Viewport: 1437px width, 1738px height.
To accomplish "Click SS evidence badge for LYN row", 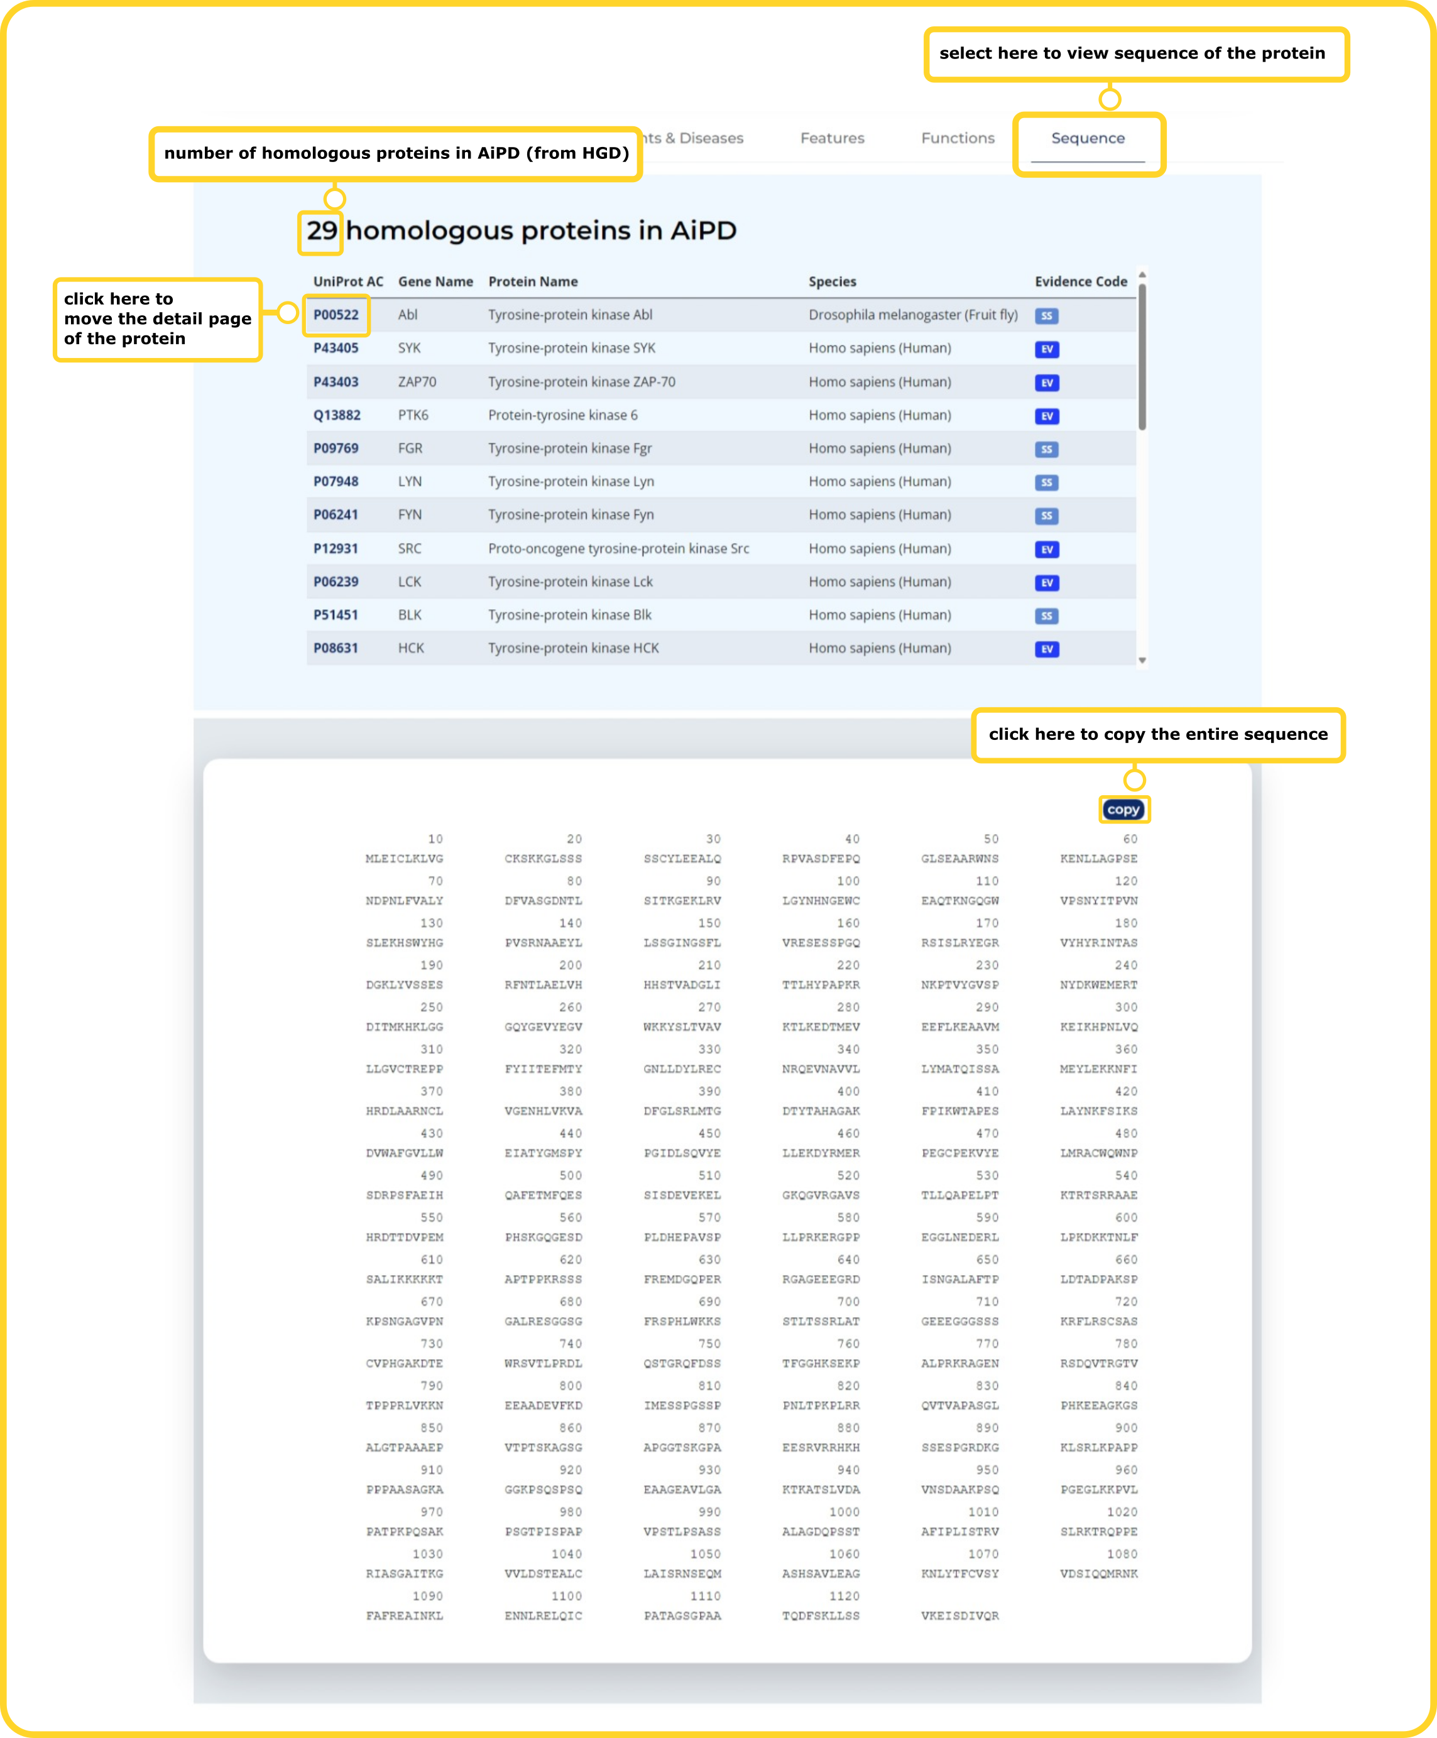I will (x=1047, y=482).
